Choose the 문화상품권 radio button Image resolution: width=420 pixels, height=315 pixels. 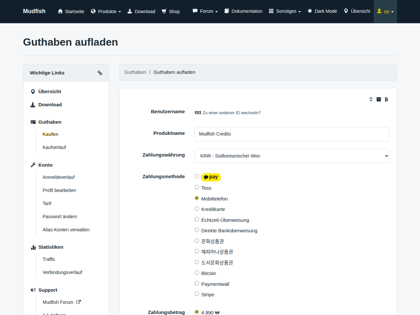197,241
